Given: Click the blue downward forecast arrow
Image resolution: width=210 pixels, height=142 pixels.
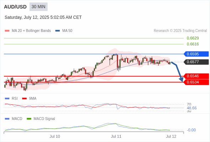Looking at the screenshot, I should point(178,72).
